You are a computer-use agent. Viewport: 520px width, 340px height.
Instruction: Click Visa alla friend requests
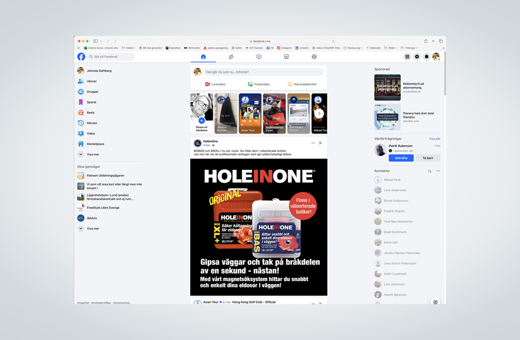tap(434, 139)
